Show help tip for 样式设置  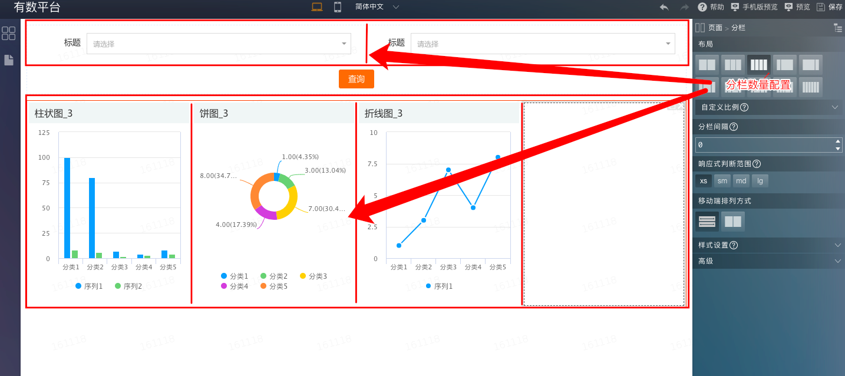point(734,245)
